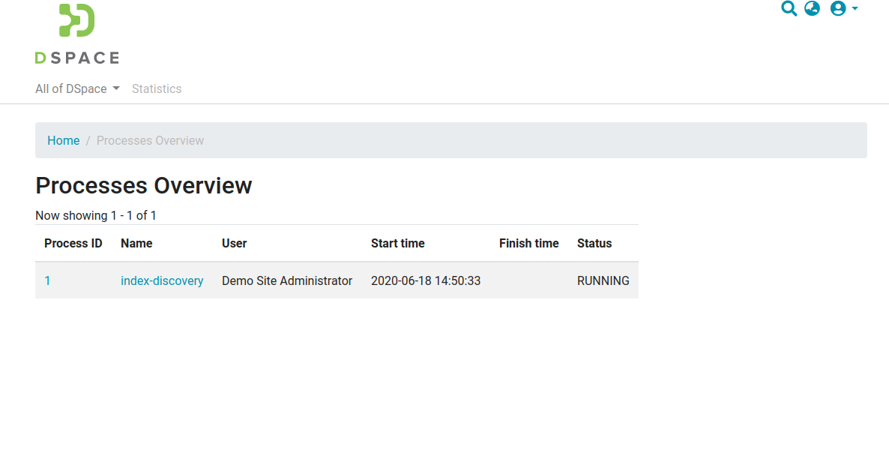Expand the All of DSpace dropdown
889x450 pixels.
coord(78,88)
